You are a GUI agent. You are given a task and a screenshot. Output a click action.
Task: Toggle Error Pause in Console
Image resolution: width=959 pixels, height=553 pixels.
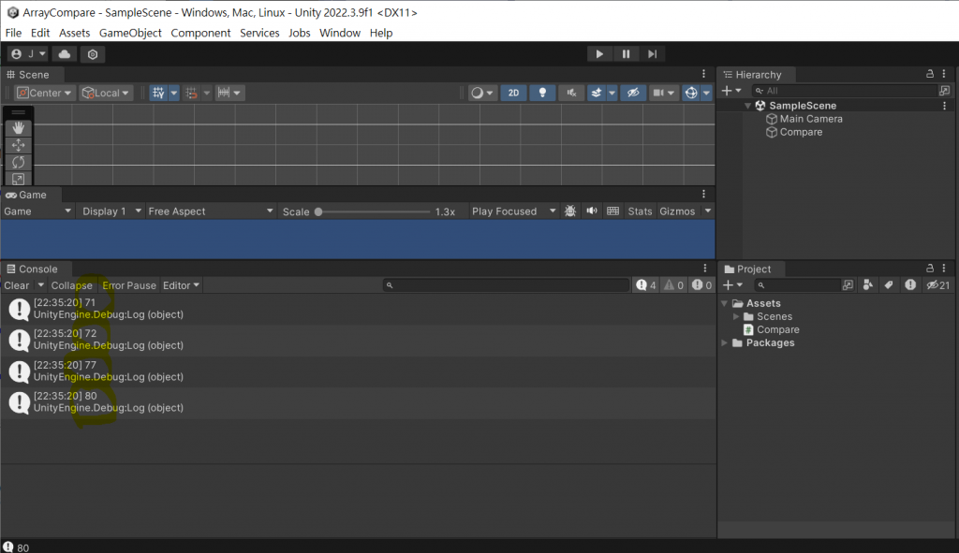click(129, 285)
